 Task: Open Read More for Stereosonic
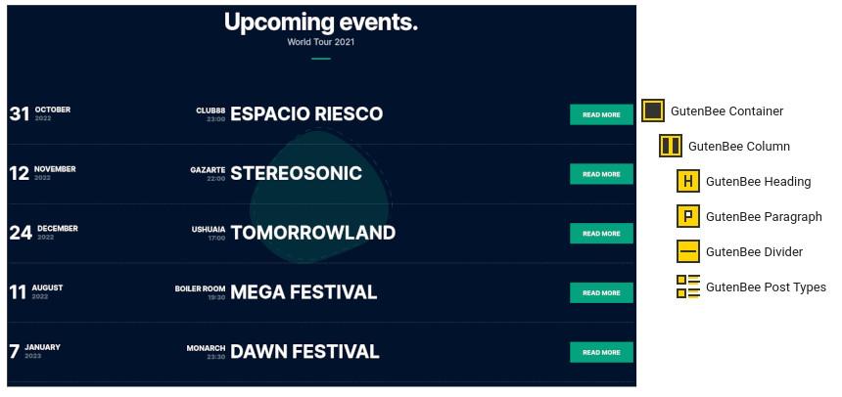pyautogui.click(x=601, y=174)
